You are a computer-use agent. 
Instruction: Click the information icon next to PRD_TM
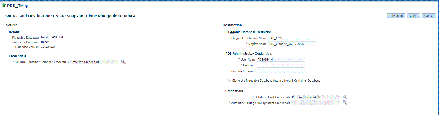pos(27,6)
